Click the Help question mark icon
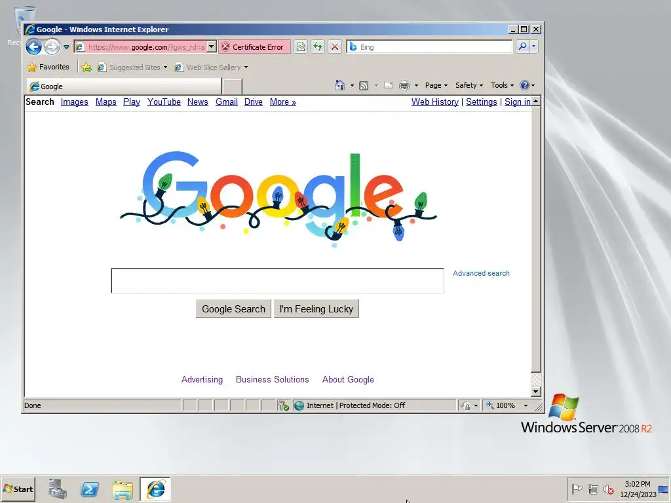This screenshot has width=671, height=503. click(x=525, y=85)
